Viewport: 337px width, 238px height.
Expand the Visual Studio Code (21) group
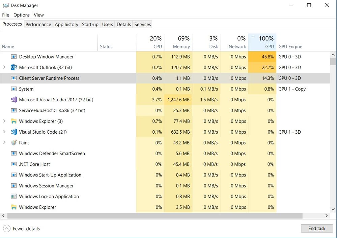(4, 132)
